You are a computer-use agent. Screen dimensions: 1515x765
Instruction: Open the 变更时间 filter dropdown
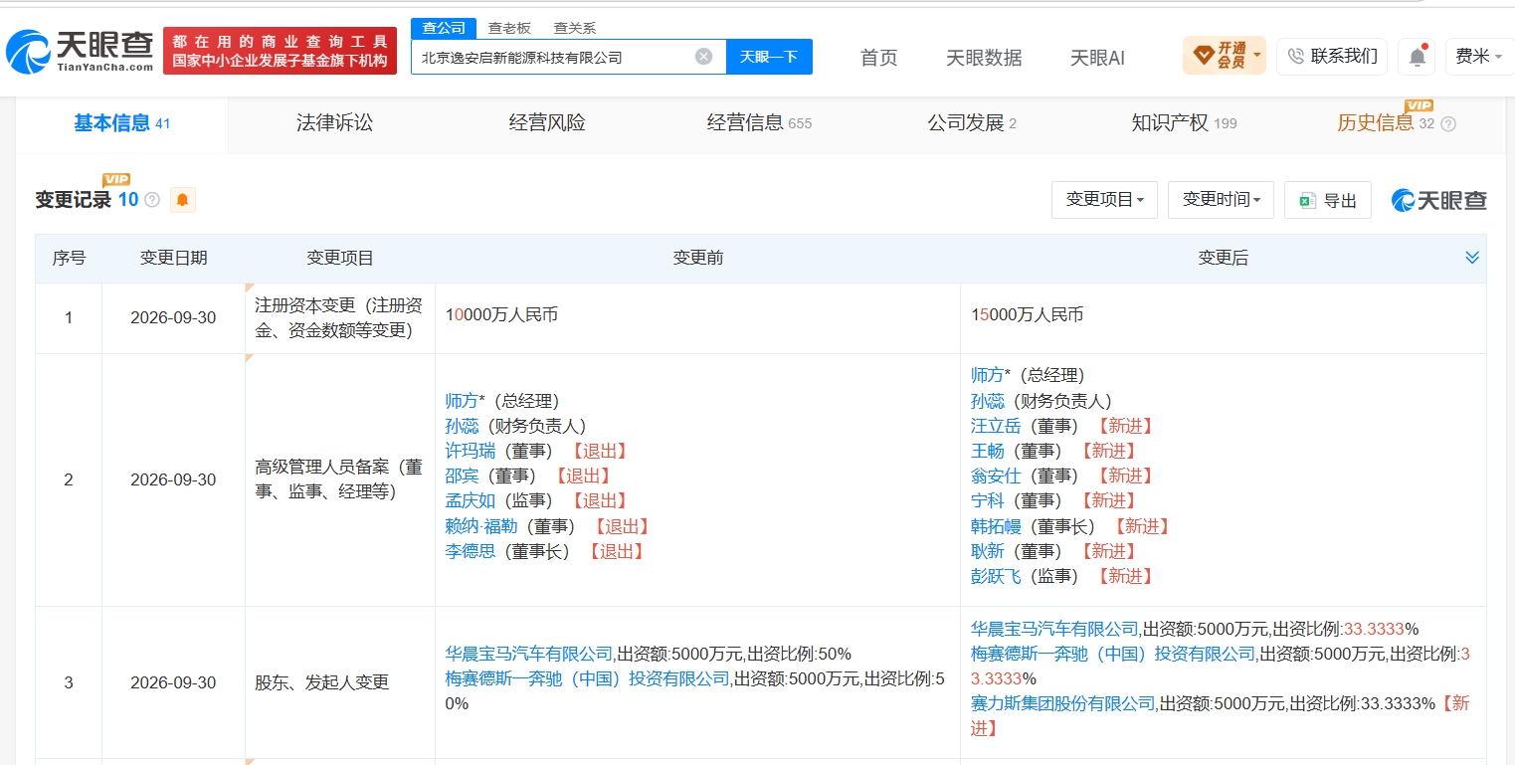pos(1222,200)
